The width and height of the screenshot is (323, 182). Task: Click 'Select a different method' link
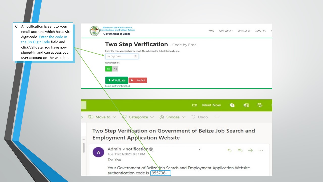click(x=118, y=86)
